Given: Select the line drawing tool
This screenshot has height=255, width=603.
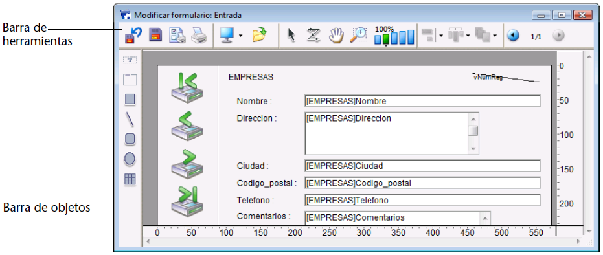Looking at the screenshot, I should [130, 119].
